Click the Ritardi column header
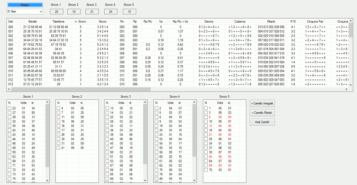Viewport: 357px width, 185px height. click(x=271, y=22)
